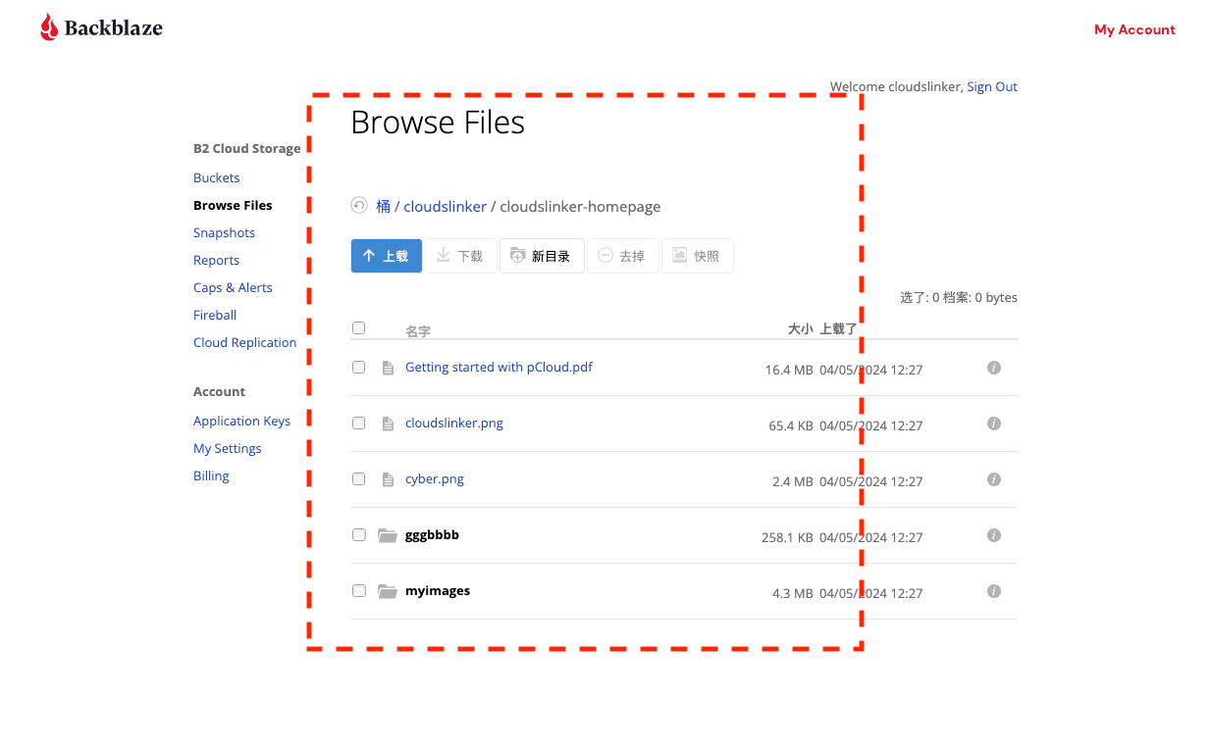Click the 上載了 column header
The width and height of the screenshot is (1211, 749).
click(x=838, y=328)
